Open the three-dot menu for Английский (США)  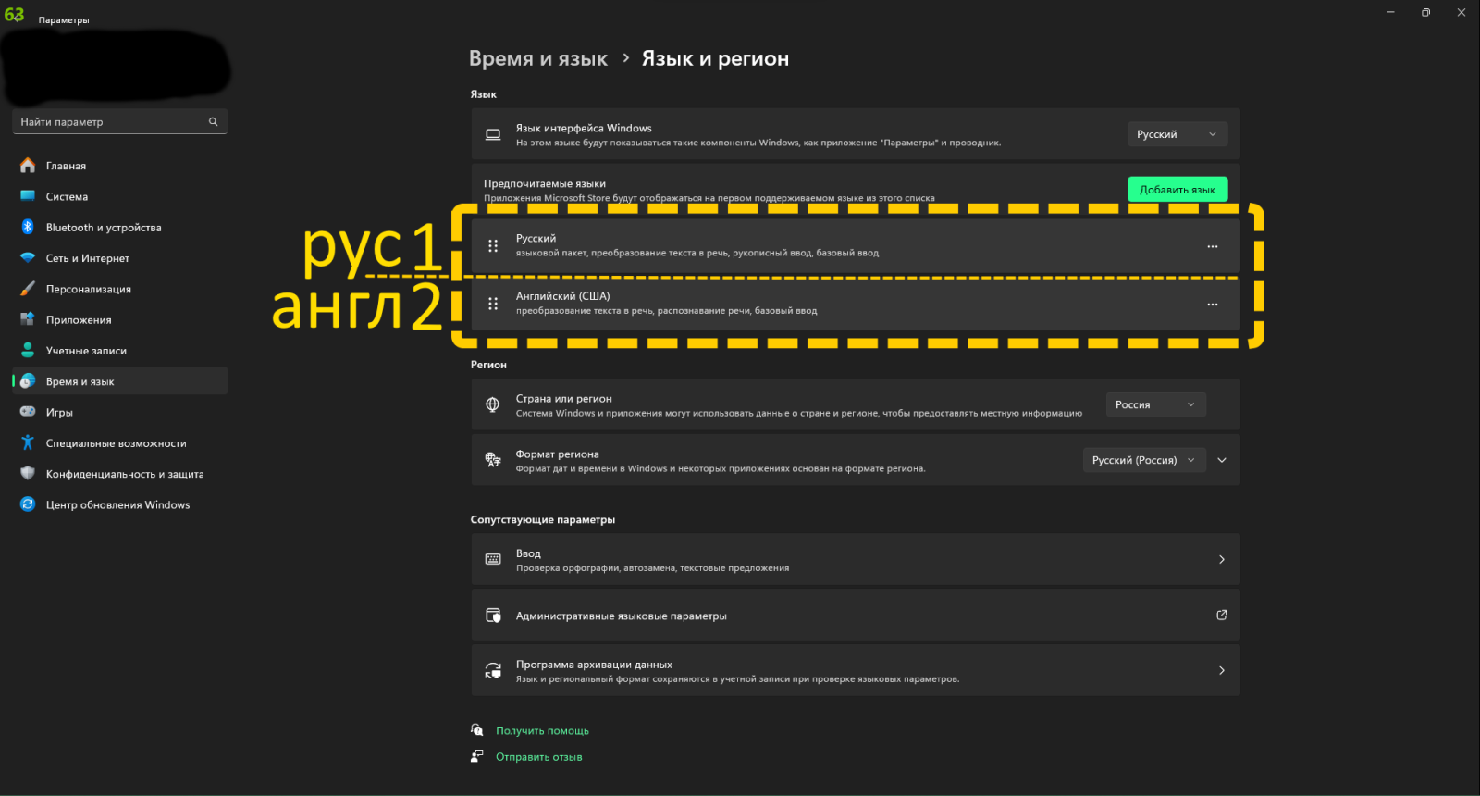tap(1213, 305)
